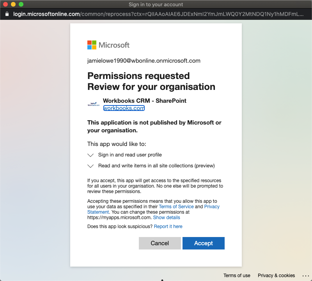Viewport: 312px width, 281px height.
Task: Click the Workbooks CRM app logo
Action: tap(94, 104)
